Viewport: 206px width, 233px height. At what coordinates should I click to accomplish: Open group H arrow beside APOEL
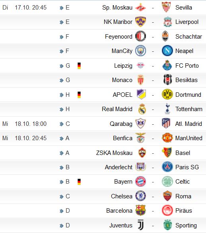tap(62, 95)
